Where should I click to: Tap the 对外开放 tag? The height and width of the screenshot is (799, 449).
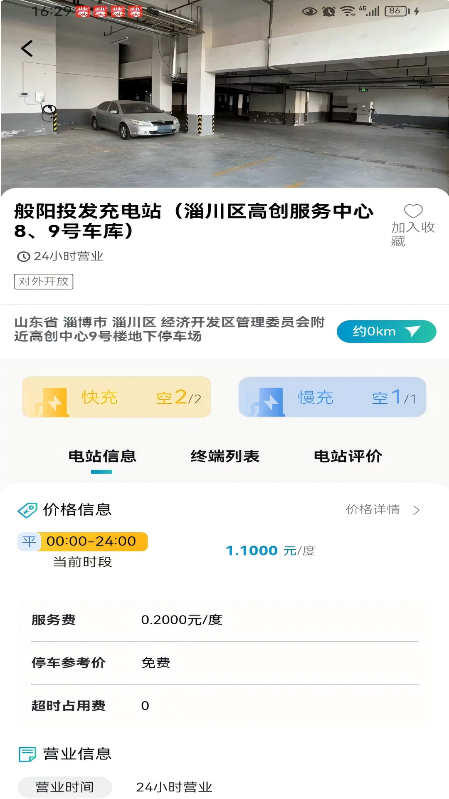[x=44, y=282]
